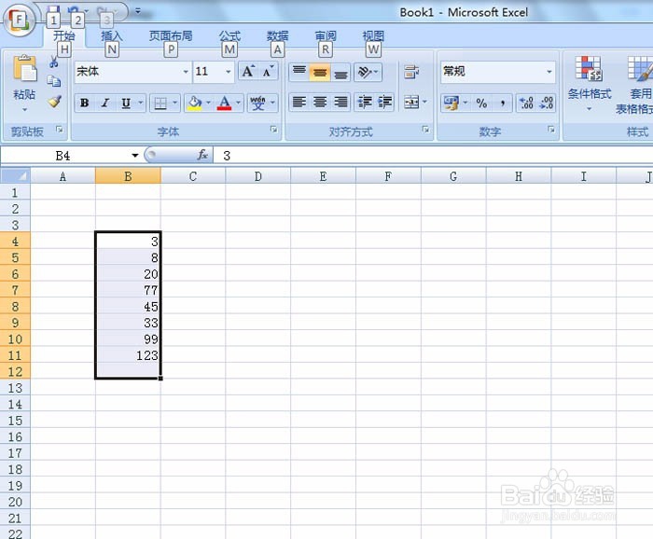Switch to 视图 (View) tab
This screenshot has height=539, width=653.
(373, 35)
